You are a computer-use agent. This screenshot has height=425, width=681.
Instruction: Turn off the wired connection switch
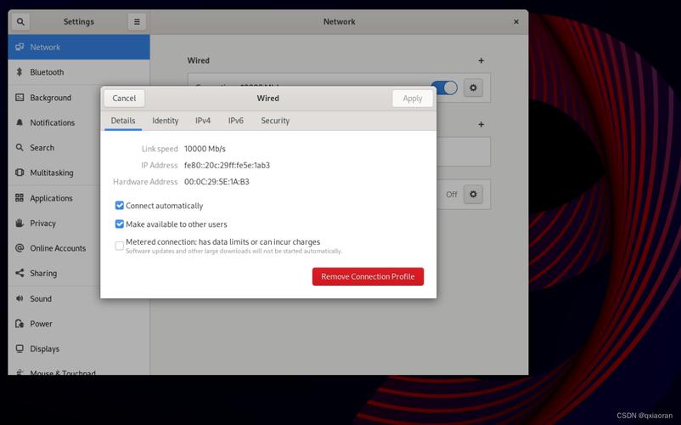(x=444, y=88)
